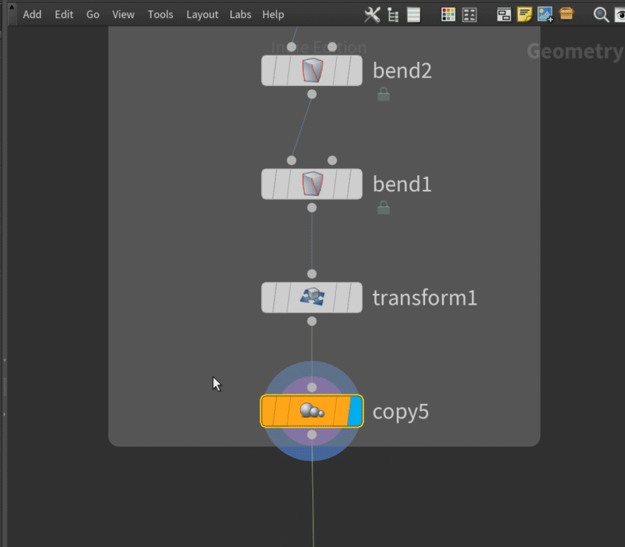Viewport: 625px width, 547px height.
Task: Toggle the lock flag on bend1
Action: [x=281, y=184]
